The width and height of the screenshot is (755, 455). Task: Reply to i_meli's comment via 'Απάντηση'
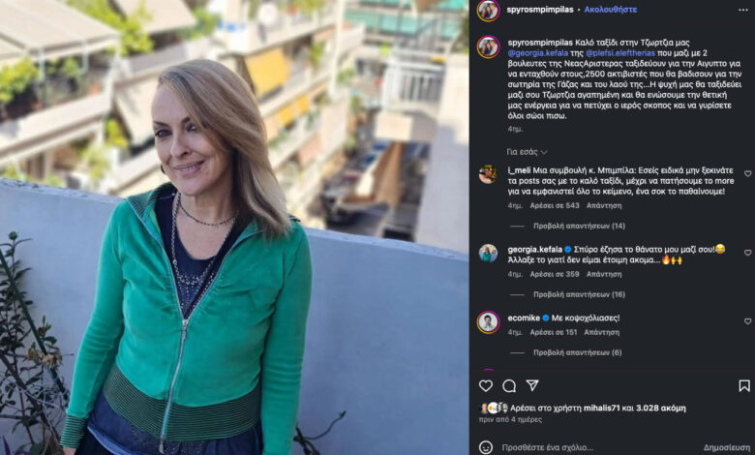604,205
